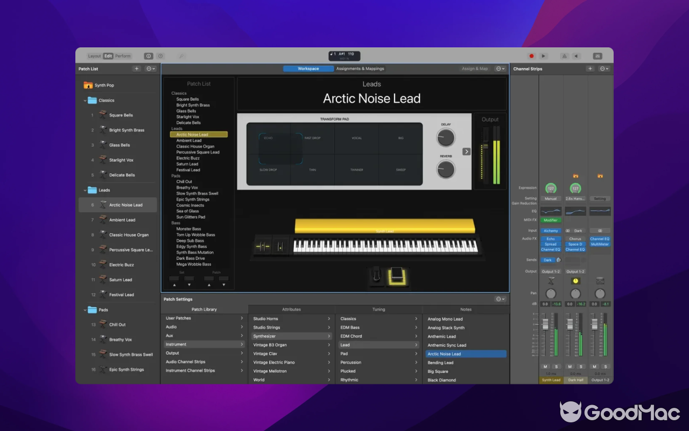Image resolution: width=689 pixels, height=431 pixels.
Task: Toggle the mixer channel strips icon
Action: [x=597, y=56]
